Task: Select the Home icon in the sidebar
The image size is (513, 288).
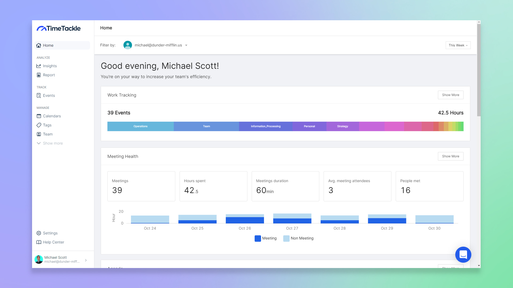Action: pos(39,45)
